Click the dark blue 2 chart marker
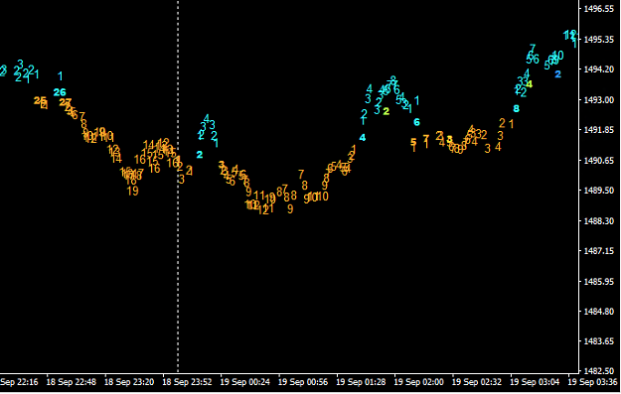The height and width of the screenshot is (394, 621). point(558,74)
